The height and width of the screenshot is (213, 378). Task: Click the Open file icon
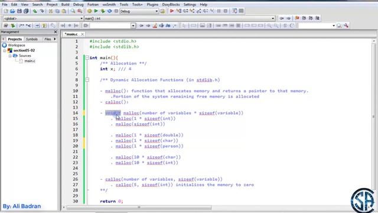[x=12, y=11]
